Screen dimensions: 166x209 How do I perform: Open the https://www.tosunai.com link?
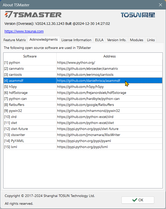(24, 31)
